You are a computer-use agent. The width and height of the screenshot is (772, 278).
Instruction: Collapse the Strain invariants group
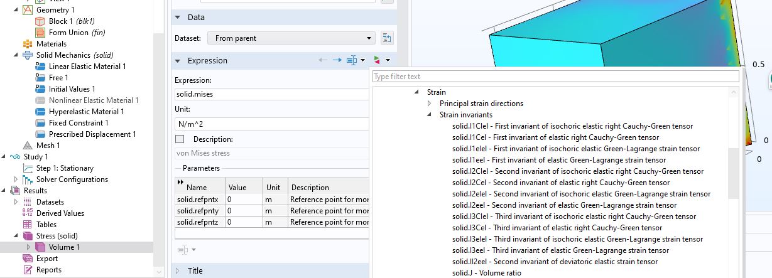click(430, 115)
